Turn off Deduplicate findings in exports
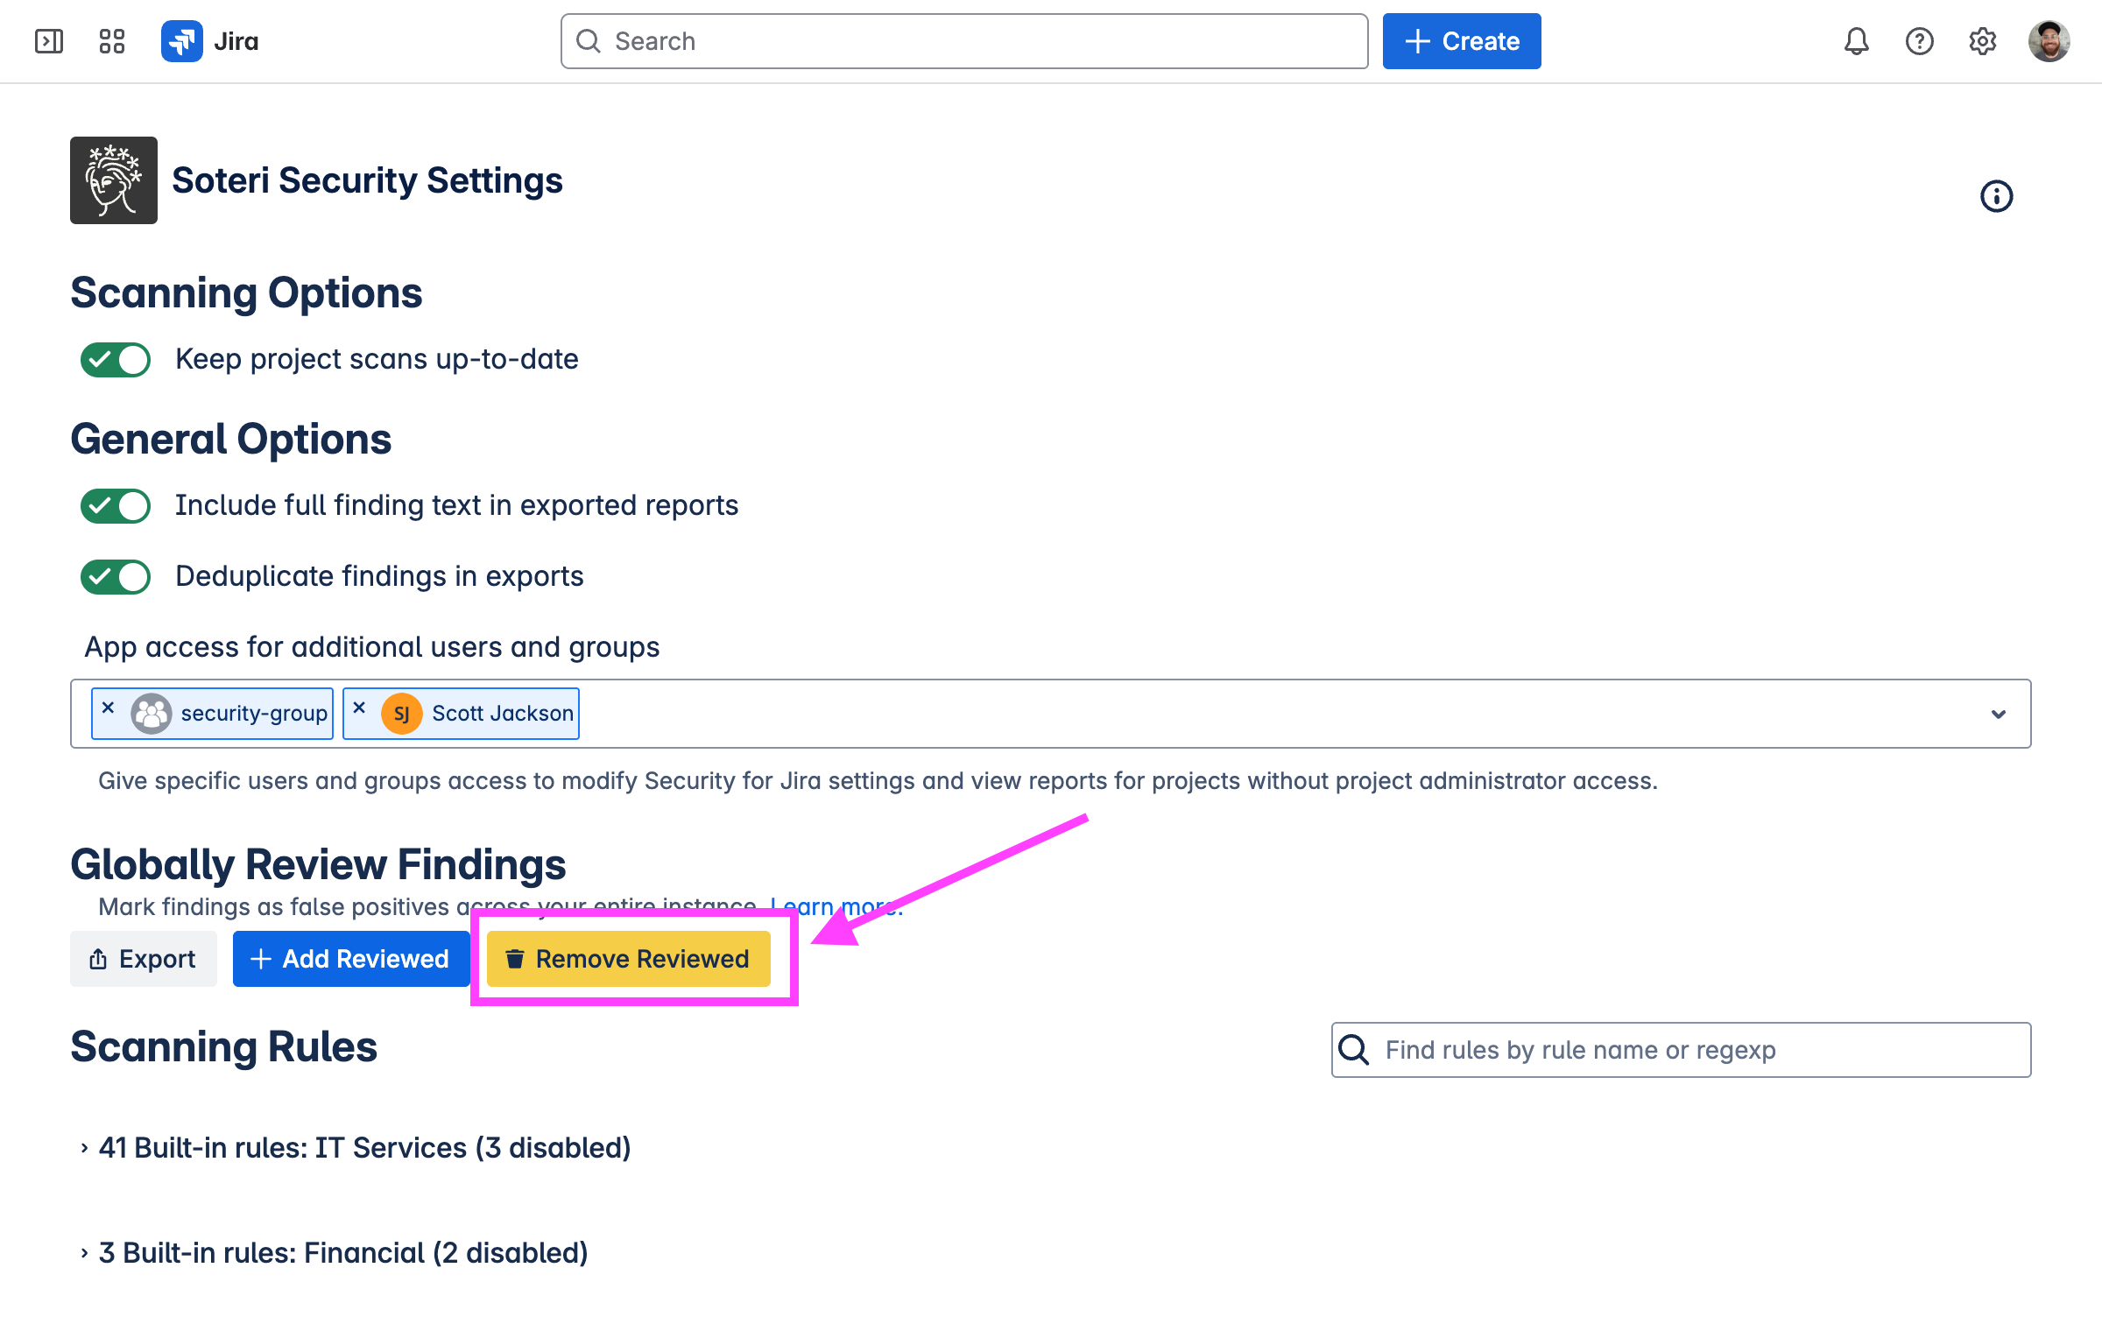The image size is (2102, 1317). pyautogui.click(x=116, y=577)
